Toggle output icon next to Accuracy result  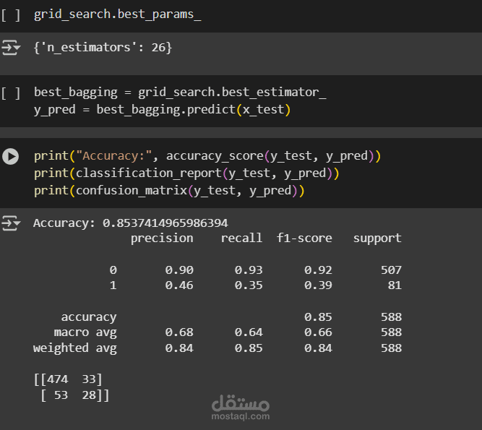tap(11, 223)
